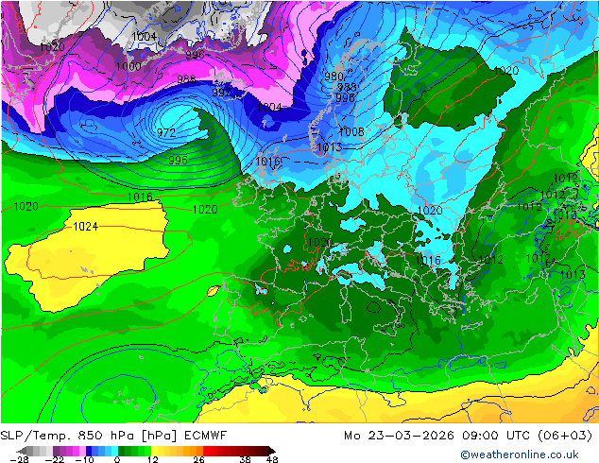
Task: Pick the dark brown right arrow end of the color scale
Action: [x=271, y=451]
